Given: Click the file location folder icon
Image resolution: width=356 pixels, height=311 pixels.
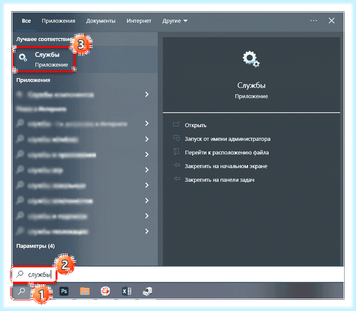Looking at the screenshot, I should coord(176,151).
